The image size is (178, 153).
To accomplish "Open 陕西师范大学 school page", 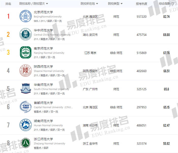I will point(43,66).
